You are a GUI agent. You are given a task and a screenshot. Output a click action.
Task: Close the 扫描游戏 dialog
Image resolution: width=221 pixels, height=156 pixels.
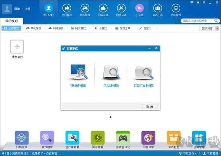tap(156, 48)
